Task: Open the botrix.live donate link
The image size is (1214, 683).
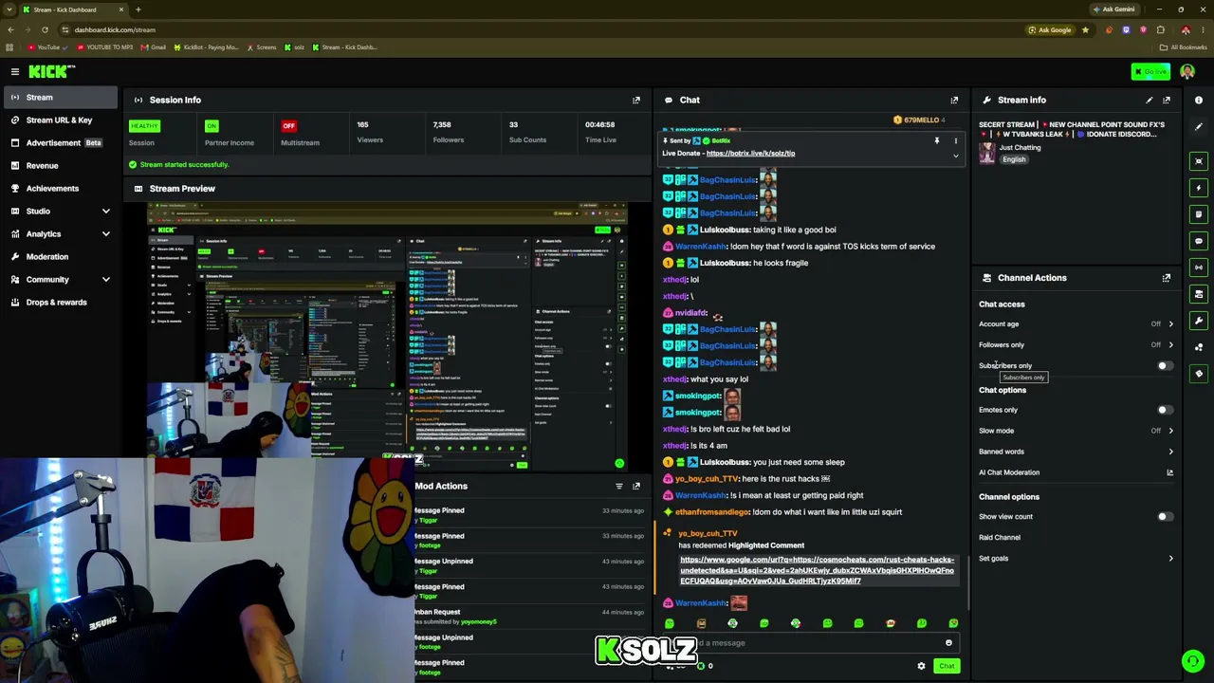Action: [x=750, y=153]
